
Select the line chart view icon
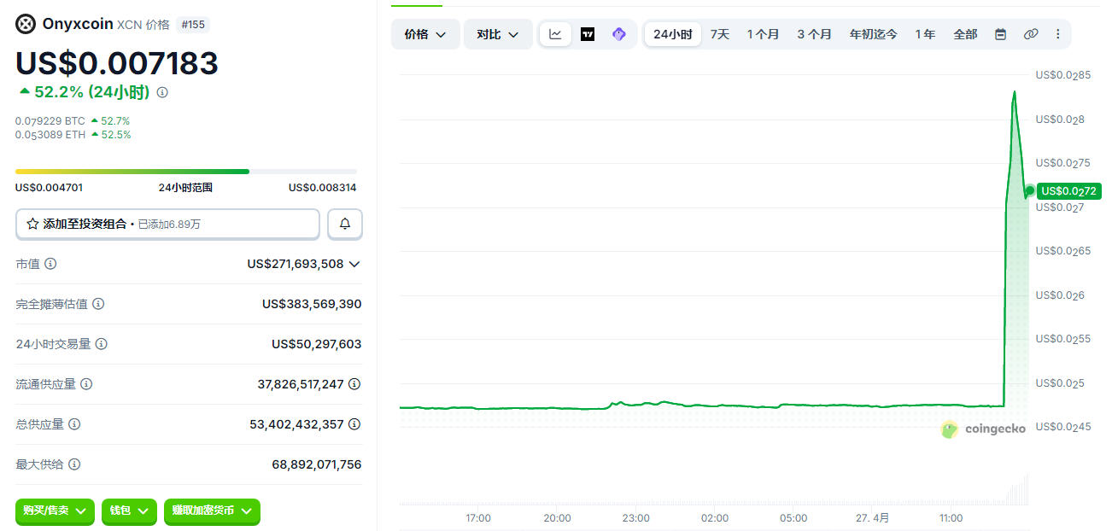coord(555,34)
